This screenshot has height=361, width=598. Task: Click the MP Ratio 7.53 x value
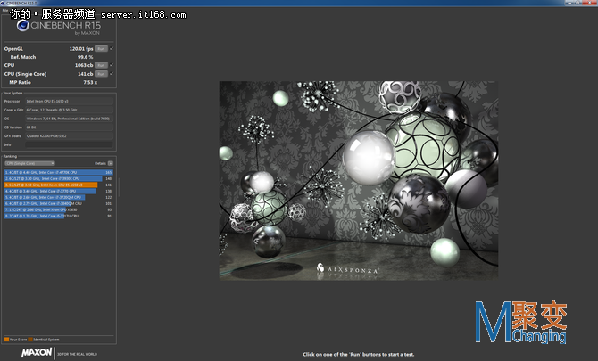pos(90,82)
